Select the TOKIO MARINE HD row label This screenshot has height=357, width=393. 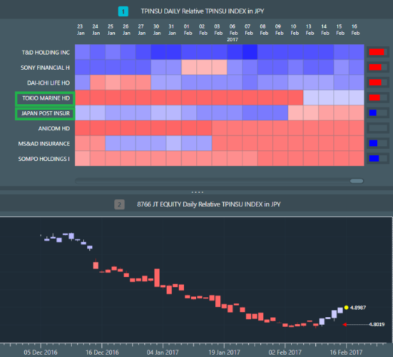click(46, 98)
